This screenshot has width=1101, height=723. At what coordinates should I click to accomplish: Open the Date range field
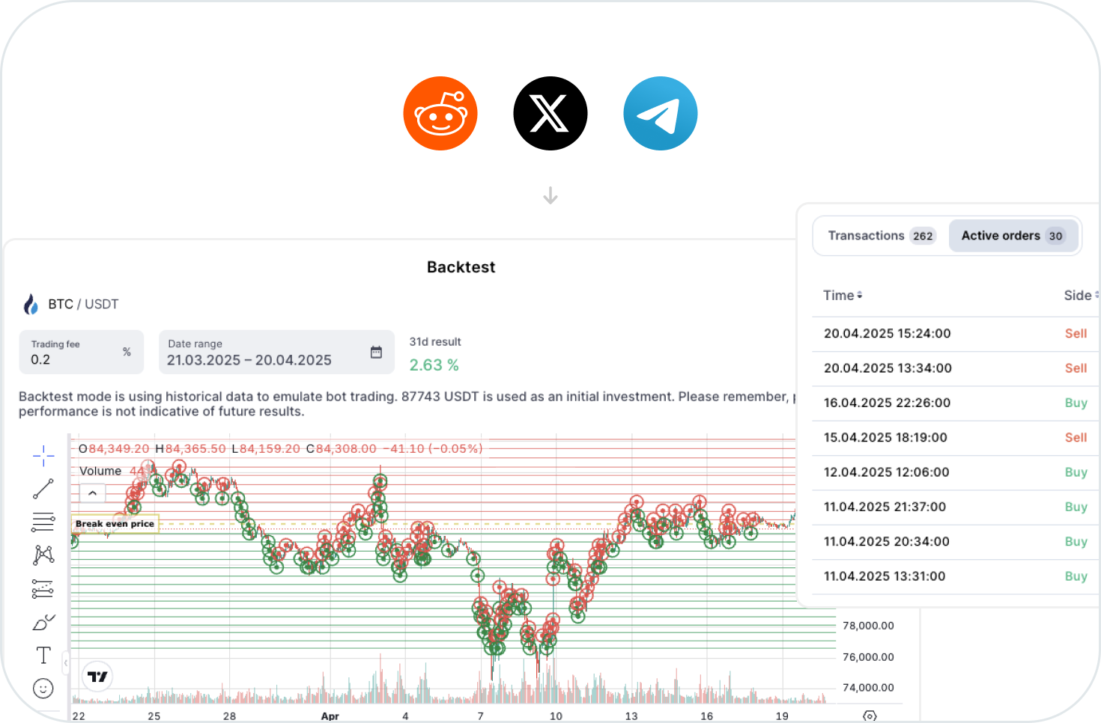click(x=276, y=352)
